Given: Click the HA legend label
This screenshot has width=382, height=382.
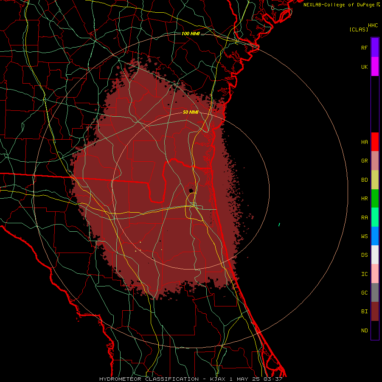Looking at the screenshot, I should coord(364,142).
